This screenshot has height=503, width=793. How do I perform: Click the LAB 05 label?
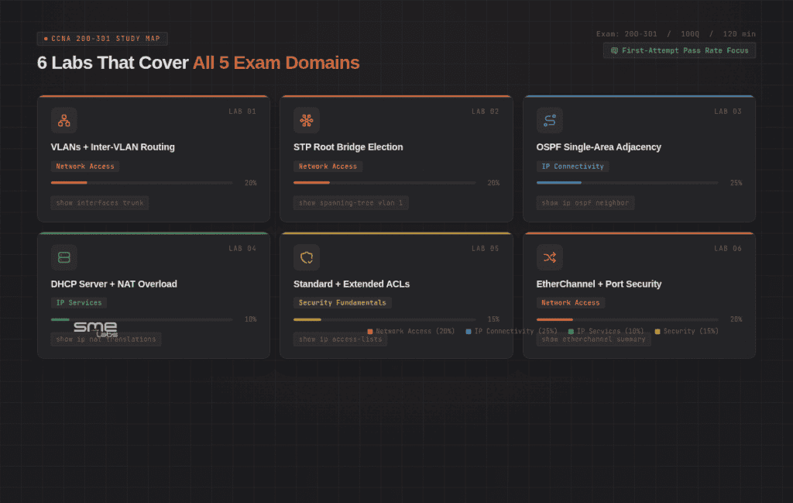click(x=485, y=249)
